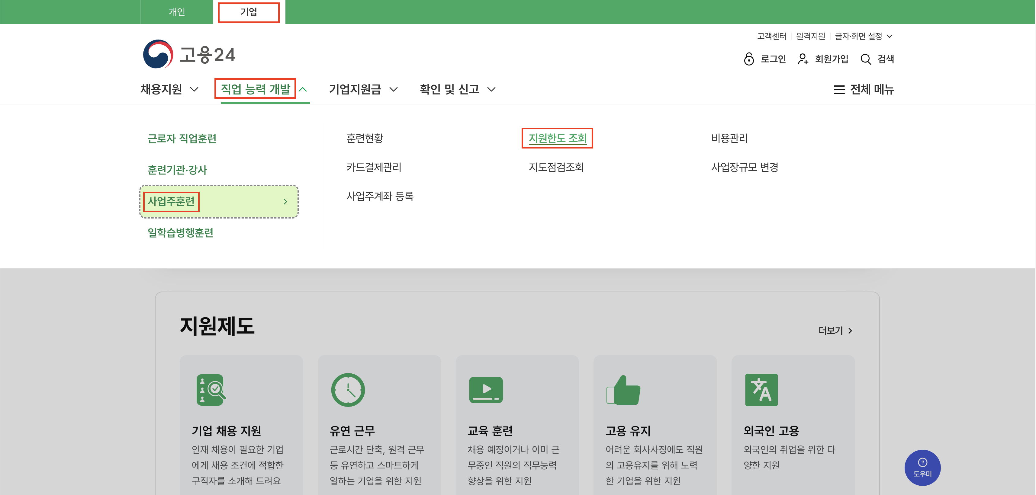Click the 고용24 logo
Viewport: 1036px width, 495px height.
coord(189,54)
